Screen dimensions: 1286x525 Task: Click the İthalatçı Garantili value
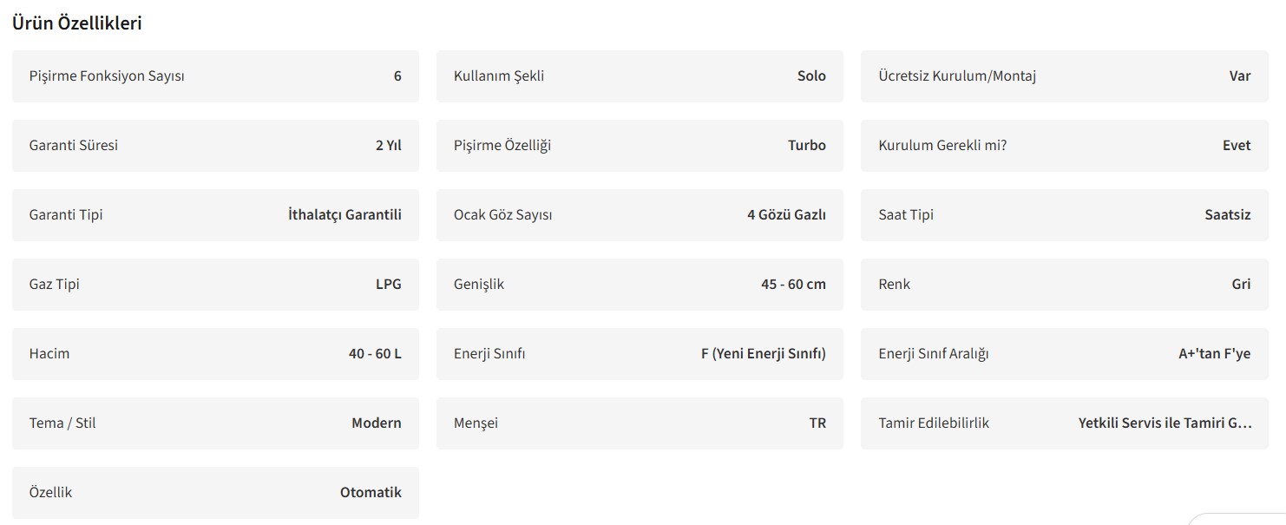click(x=344, y=215)
